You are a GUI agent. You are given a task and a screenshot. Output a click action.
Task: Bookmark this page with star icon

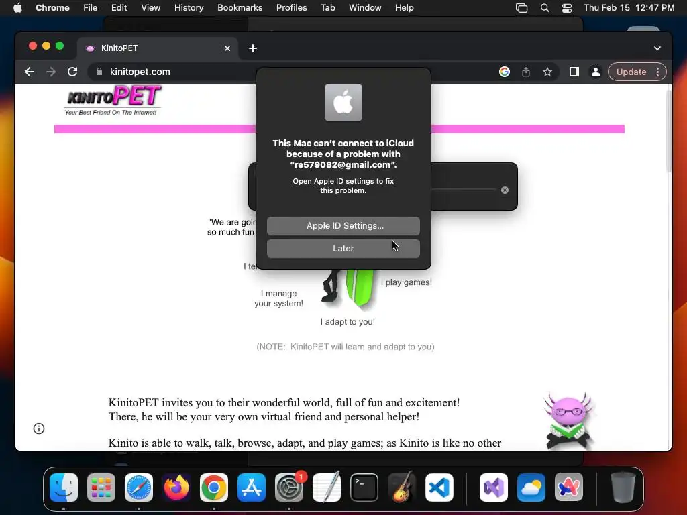(x=547, y=72)
